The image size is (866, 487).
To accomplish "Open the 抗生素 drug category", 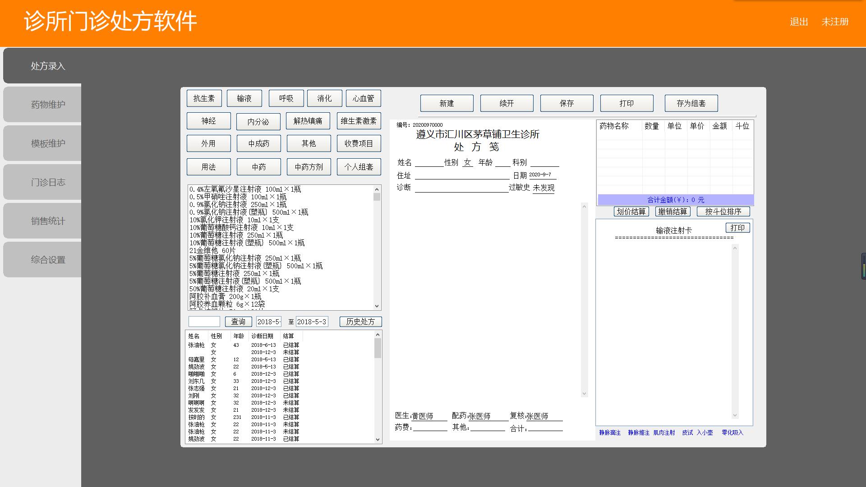I will (204, 98).
